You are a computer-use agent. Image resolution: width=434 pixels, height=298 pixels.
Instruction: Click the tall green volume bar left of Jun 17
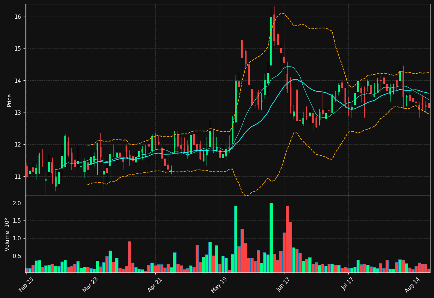[x=271, y=237]
